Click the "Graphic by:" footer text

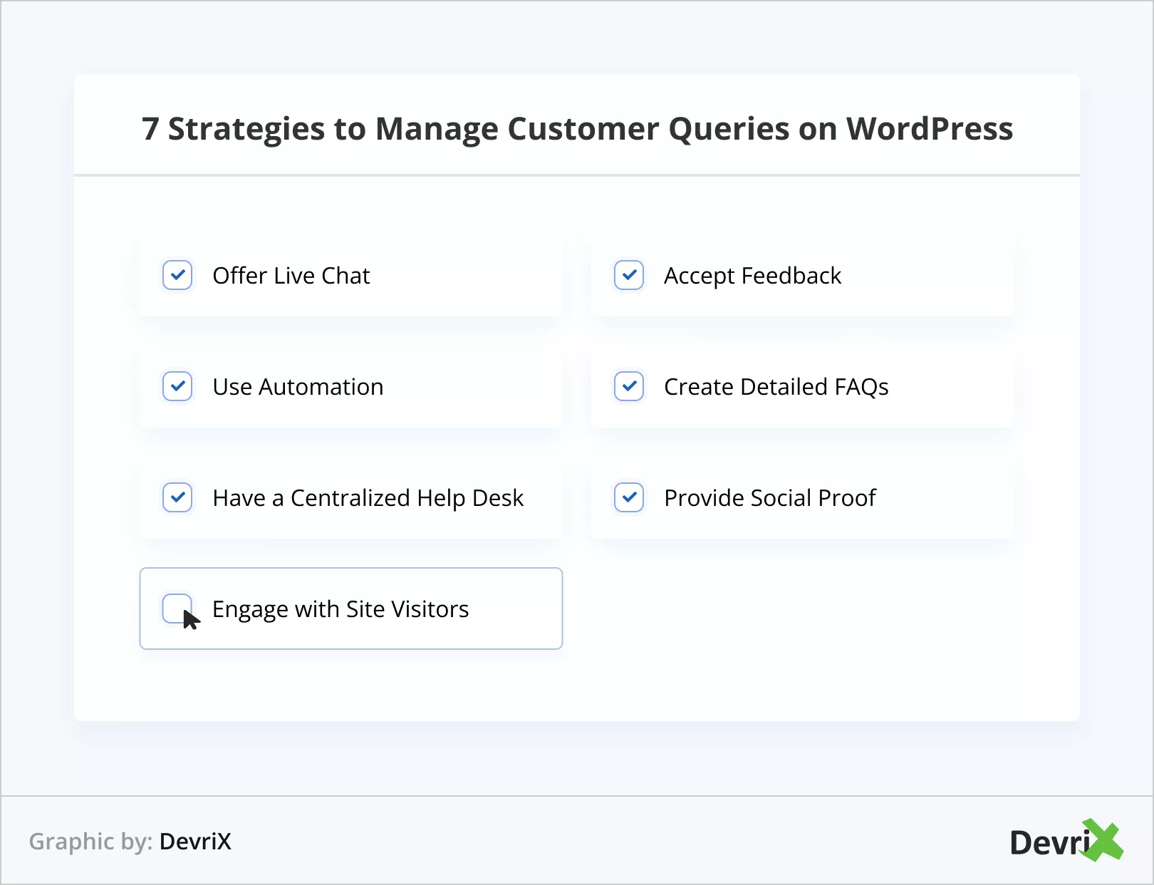(90, 842)
